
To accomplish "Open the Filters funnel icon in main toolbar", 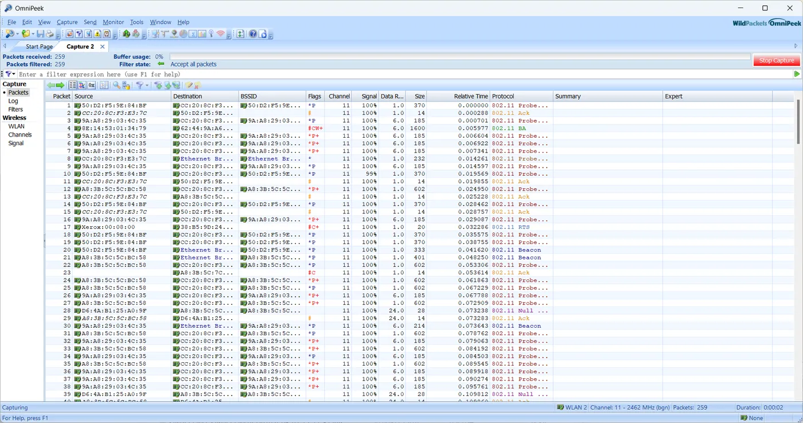I will 79,34.
